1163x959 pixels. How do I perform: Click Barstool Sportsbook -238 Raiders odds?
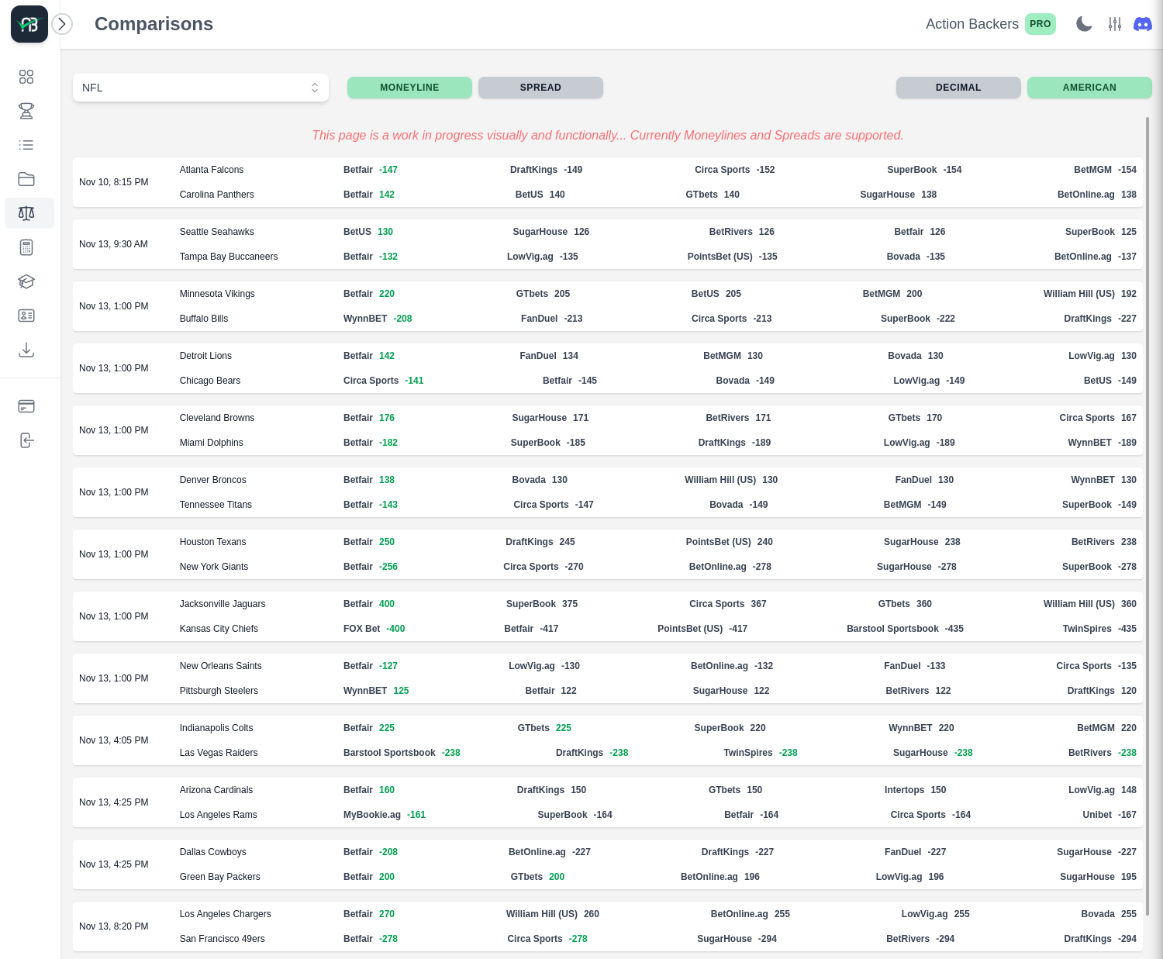[x=402, y=753]
